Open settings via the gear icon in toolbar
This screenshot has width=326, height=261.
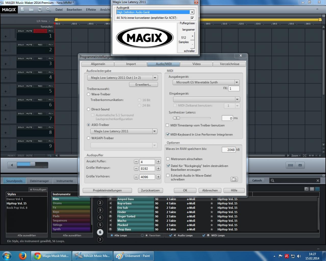[48, 9]
